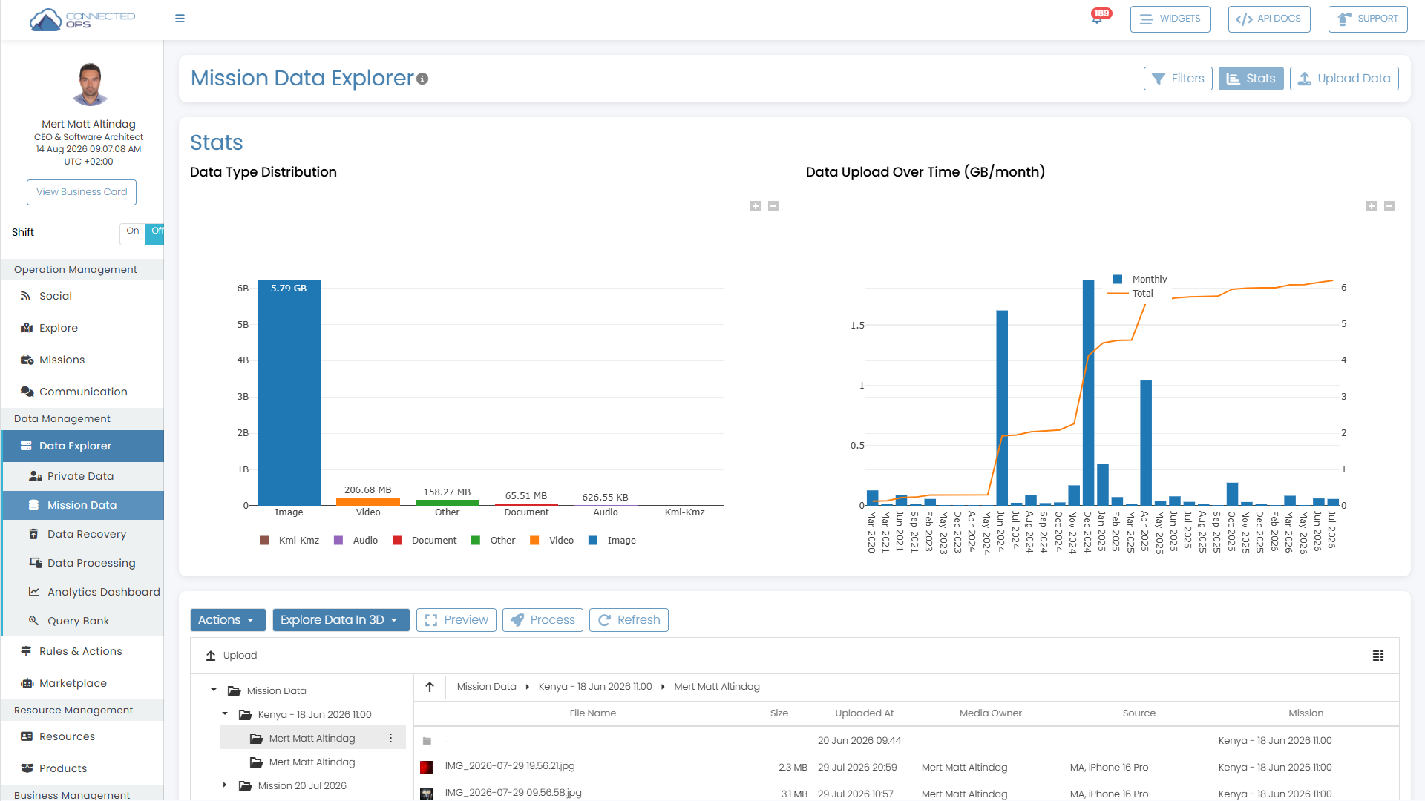Image resolution: width=1425 pixels, height=801 pixels.
Task: Open API DOCS
Action: pyautogui.click(x=1269, y=19)
